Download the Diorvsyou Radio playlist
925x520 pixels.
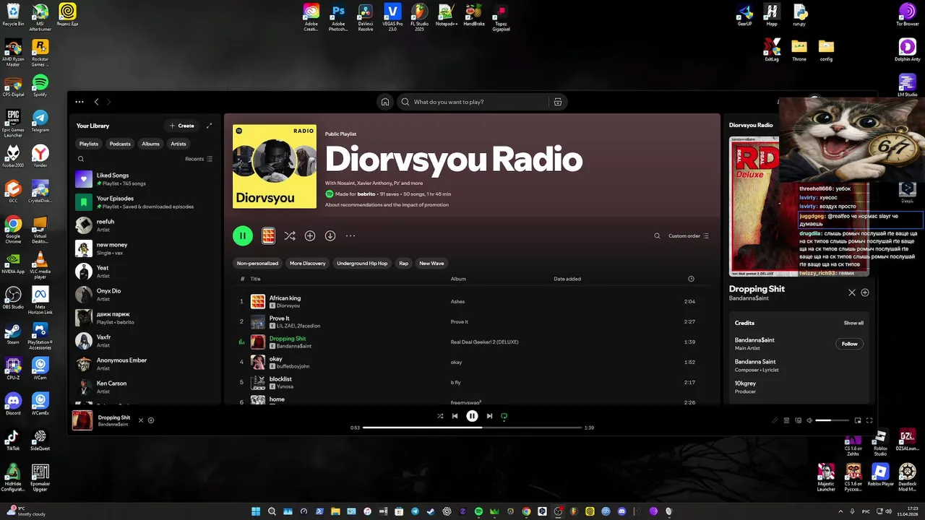[330, 235]
